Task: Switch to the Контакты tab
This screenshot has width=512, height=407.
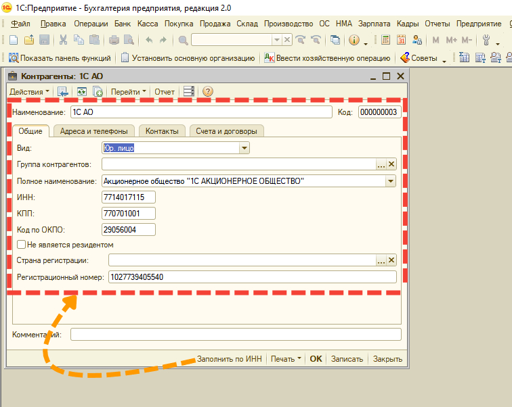Action: tap(162, 131)
